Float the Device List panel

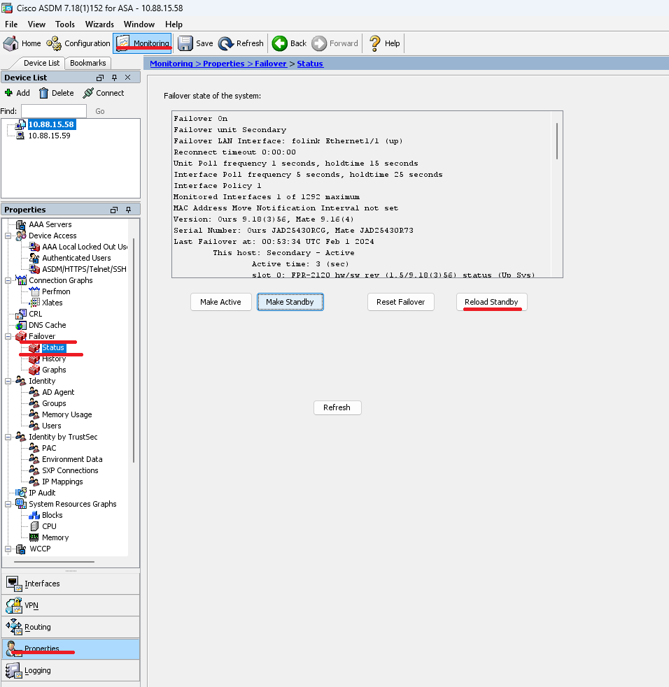click(x=100, y=78)
